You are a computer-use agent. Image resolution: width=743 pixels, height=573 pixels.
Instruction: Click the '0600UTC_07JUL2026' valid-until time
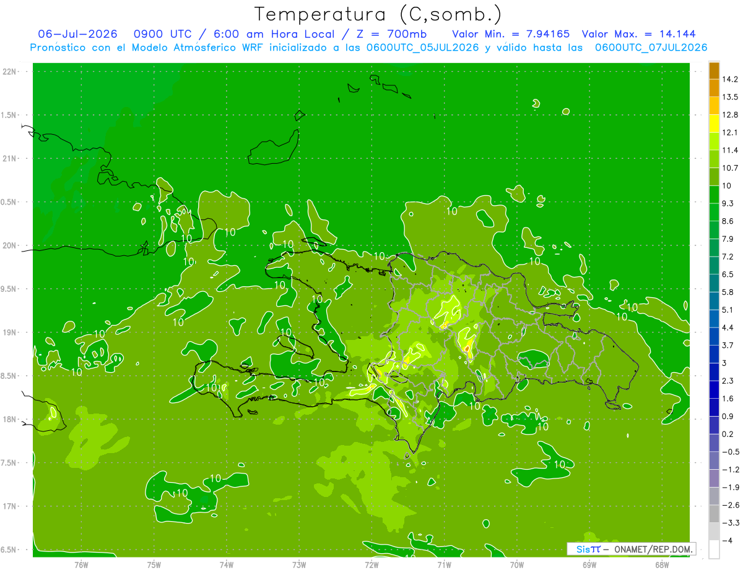coord(651,48)
